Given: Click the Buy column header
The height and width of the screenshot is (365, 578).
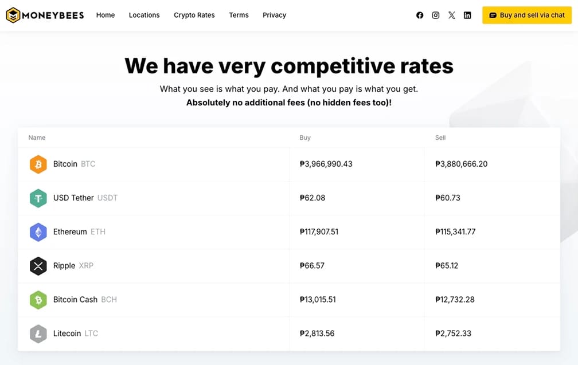Looking at the screenshot, I should point(305,138).
